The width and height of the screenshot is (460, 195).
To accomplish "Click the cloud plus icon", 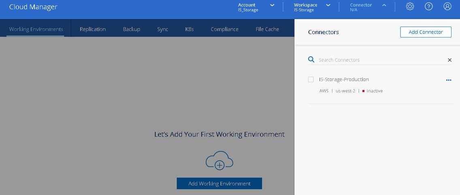I will point(219,161).
